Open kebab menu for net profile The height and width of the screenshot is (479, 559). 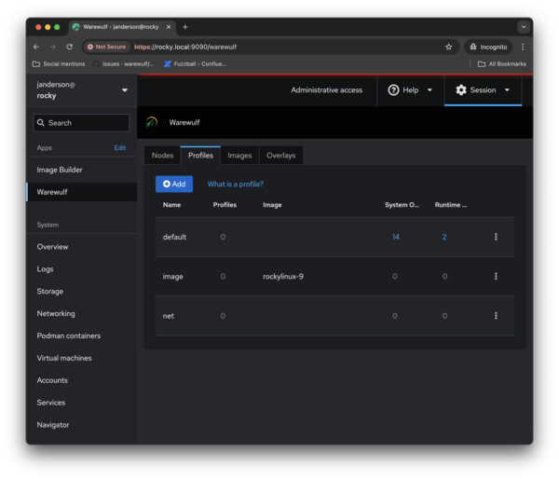496,316
